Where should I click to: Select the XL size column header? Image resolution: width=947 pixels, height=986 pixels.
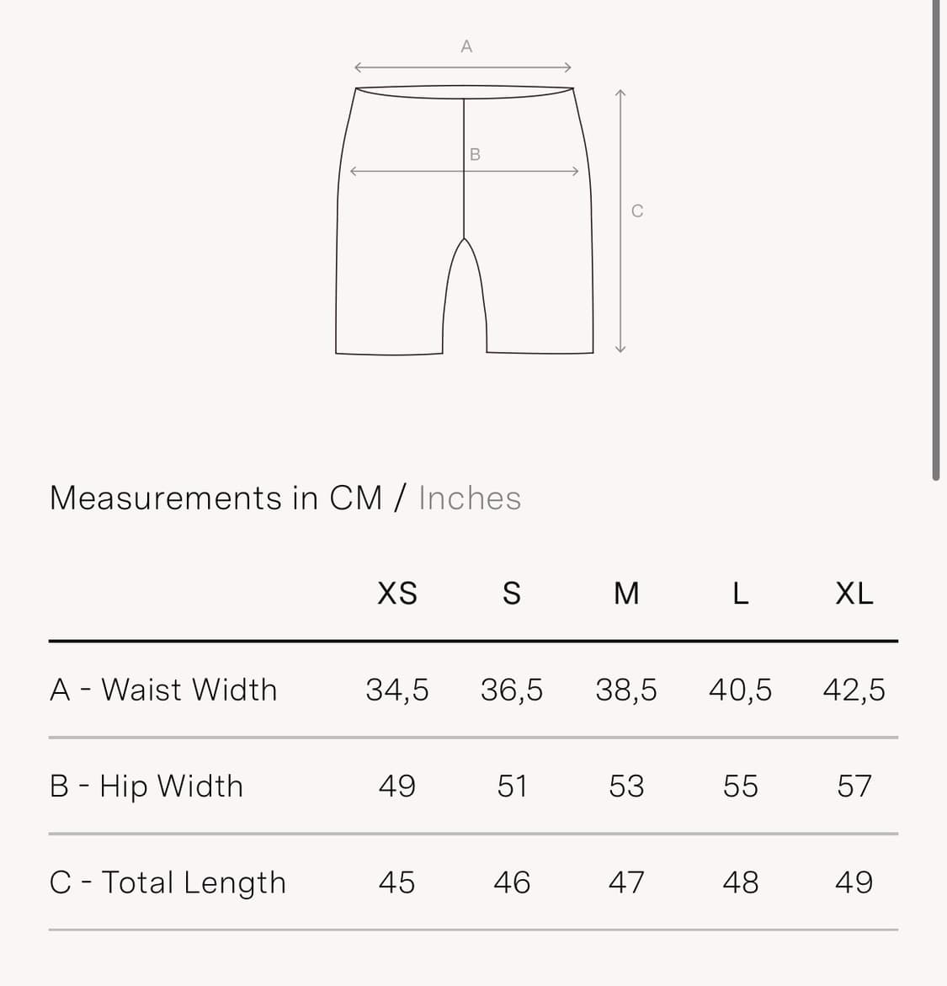tap(854, 593)
